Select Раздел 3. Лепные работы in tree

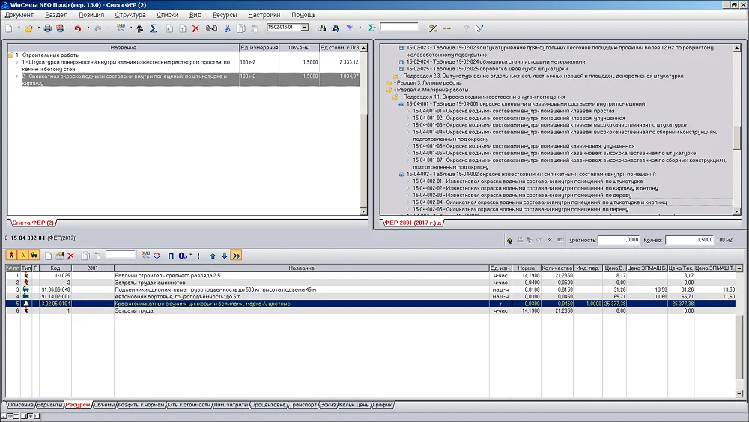428,83
